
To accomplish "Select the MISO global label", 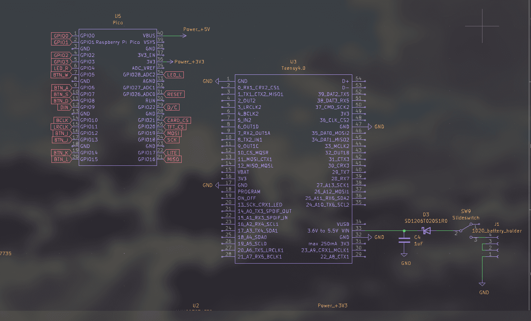I will 173,159.
